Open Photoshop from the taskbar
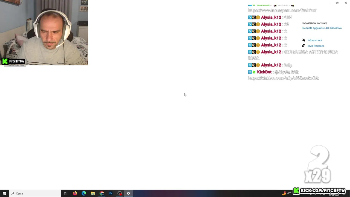Screen dimensions: 350x197 pyautogui.click(x=111, y=193)
